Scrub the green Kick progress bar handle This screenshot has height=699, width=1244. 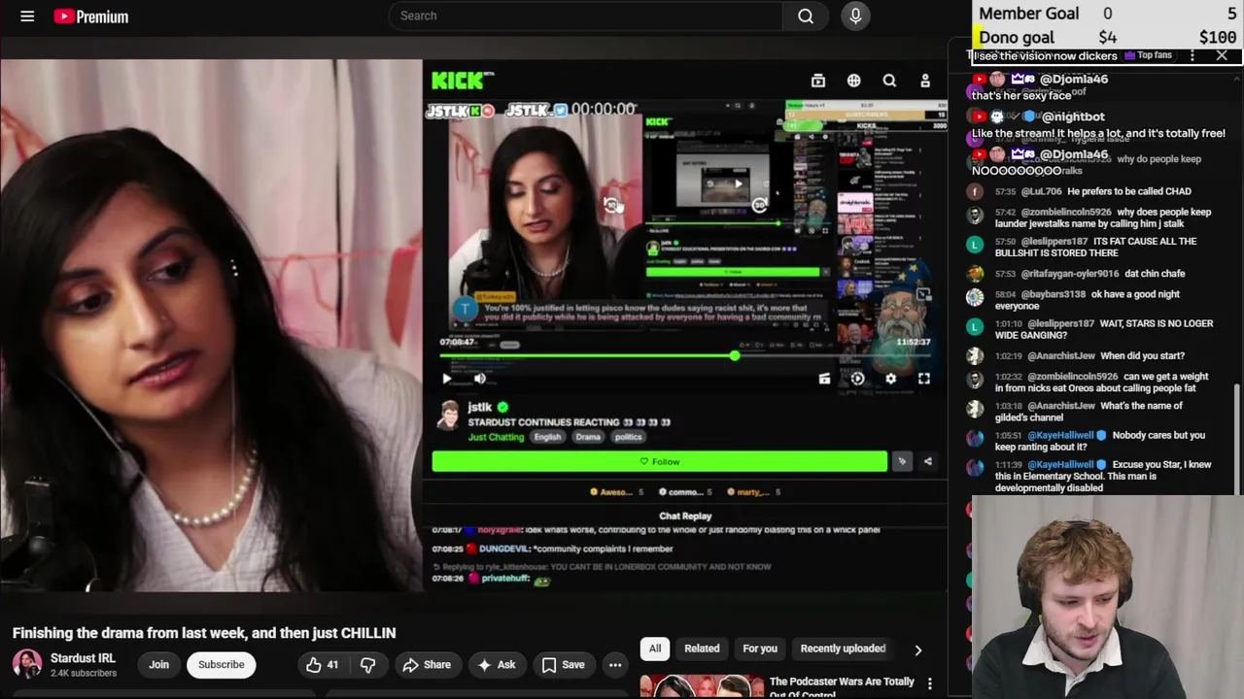point(735,356)
